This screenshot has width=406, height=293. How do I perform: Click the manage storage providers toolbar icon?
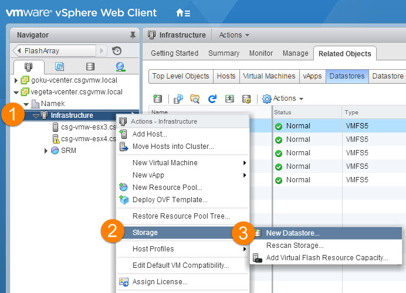246,98
